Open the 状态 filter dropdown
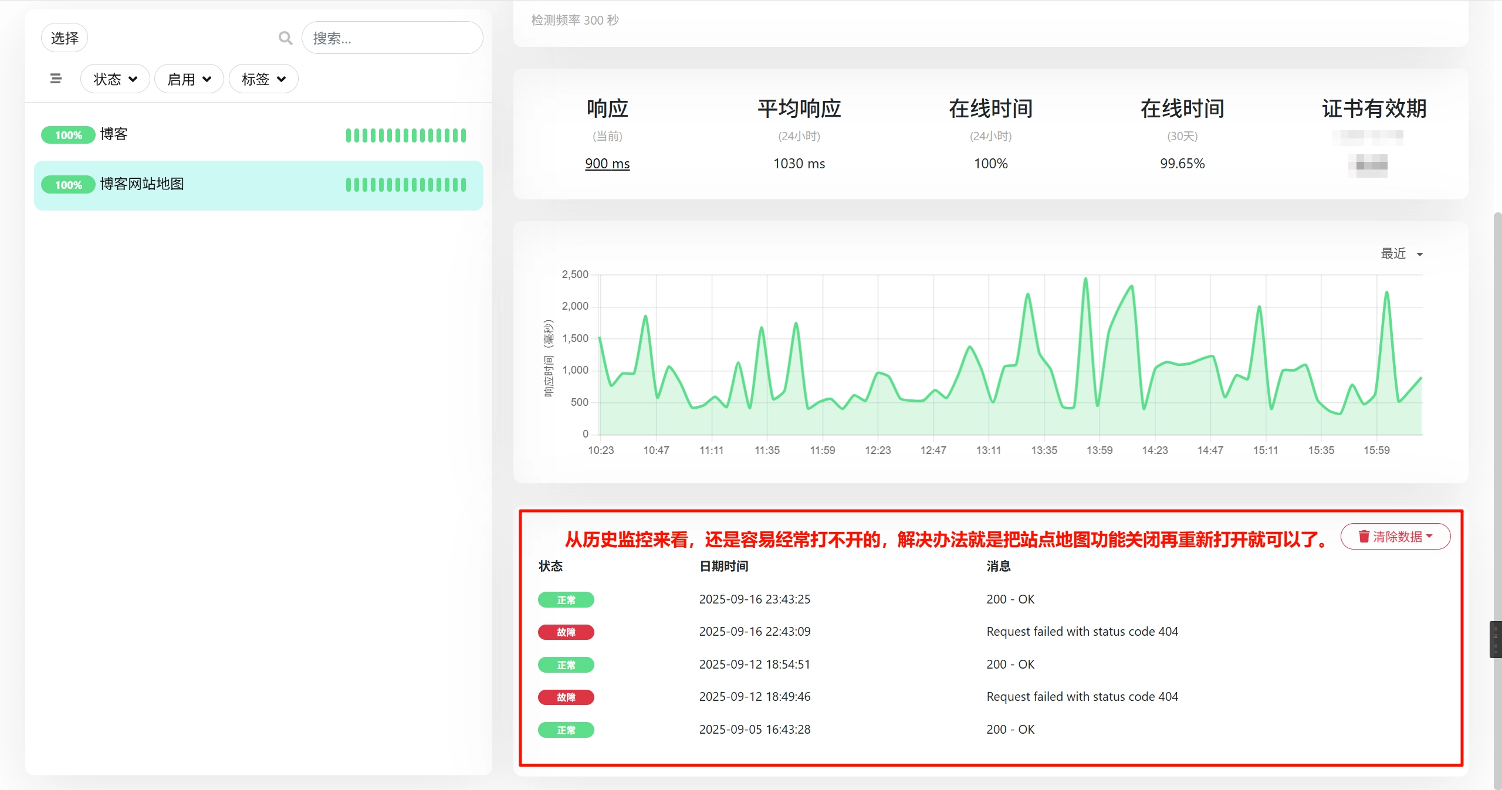Viewport: 1502px width, 790px height. [x=115, y=79]
